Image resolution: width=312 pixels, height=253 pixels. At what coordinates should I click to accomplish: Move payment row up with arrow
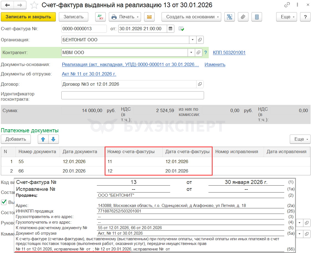(x=43, y=139)
